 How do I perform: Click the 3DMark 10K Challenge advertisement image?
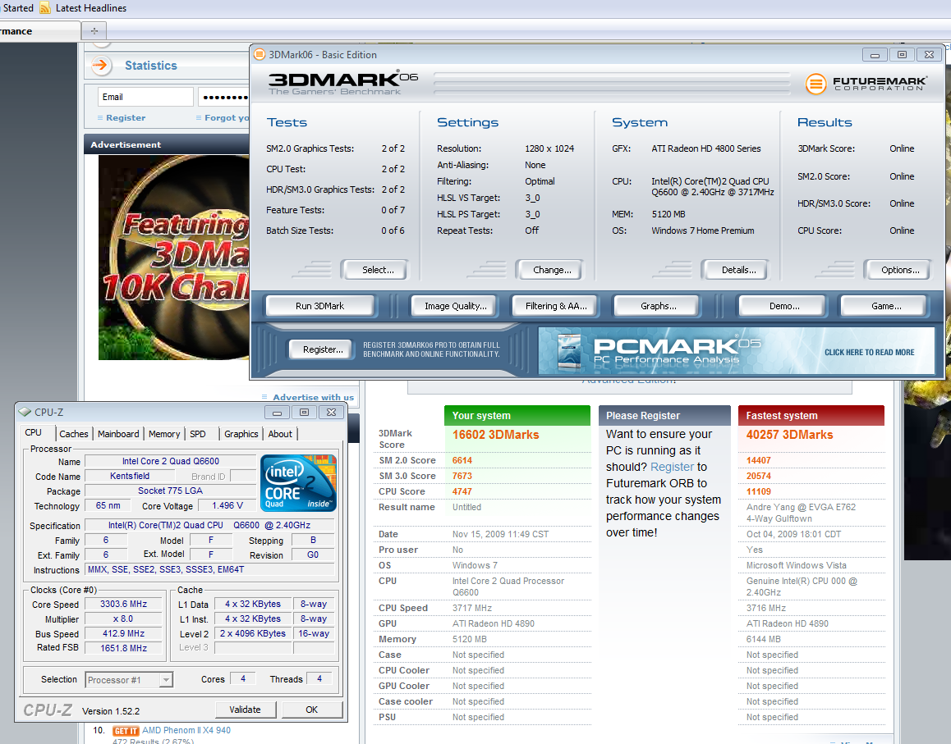[x=173, y=258]
